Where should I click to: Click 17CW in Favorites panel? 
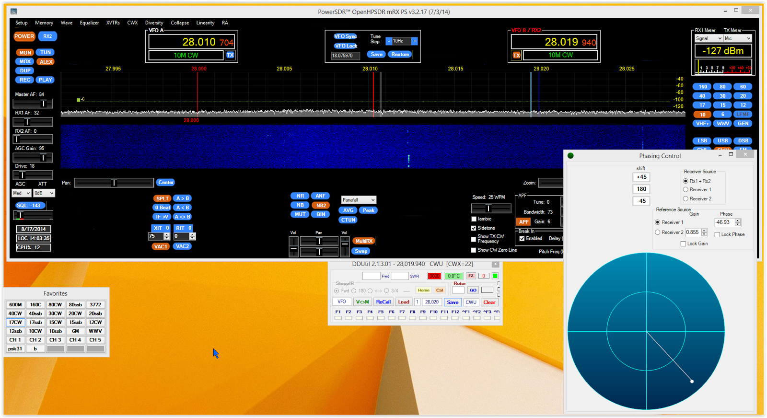(15, 322)
